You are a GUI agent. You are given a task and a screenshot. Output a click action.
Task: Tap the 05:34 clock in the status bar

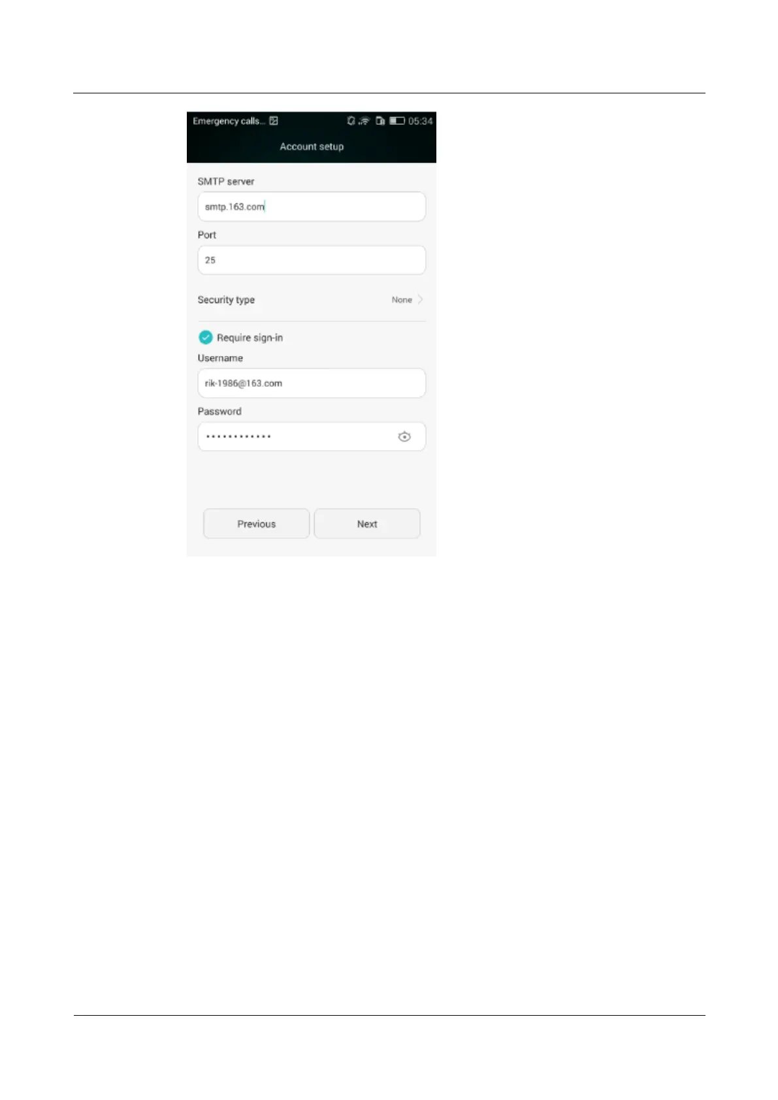(x=420, y=121)
